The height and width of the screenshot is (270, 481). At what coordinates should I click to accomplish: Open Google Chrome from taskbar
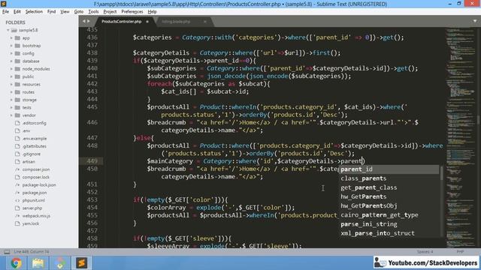tap(16, 263)
